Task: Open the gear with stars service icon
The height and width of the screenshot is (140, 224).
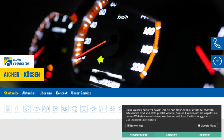Action: [x=55, y=109]
